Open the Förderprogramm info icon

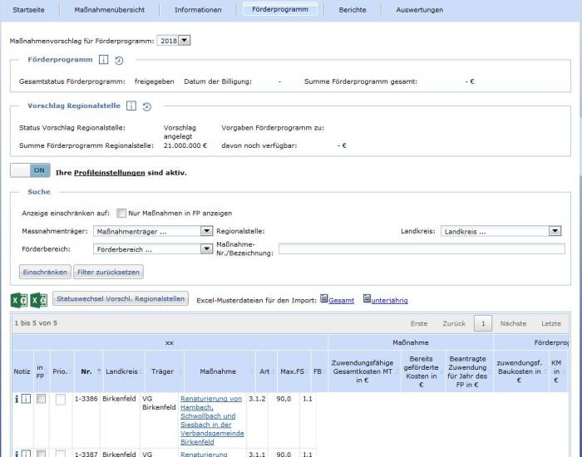click(103, 60)
